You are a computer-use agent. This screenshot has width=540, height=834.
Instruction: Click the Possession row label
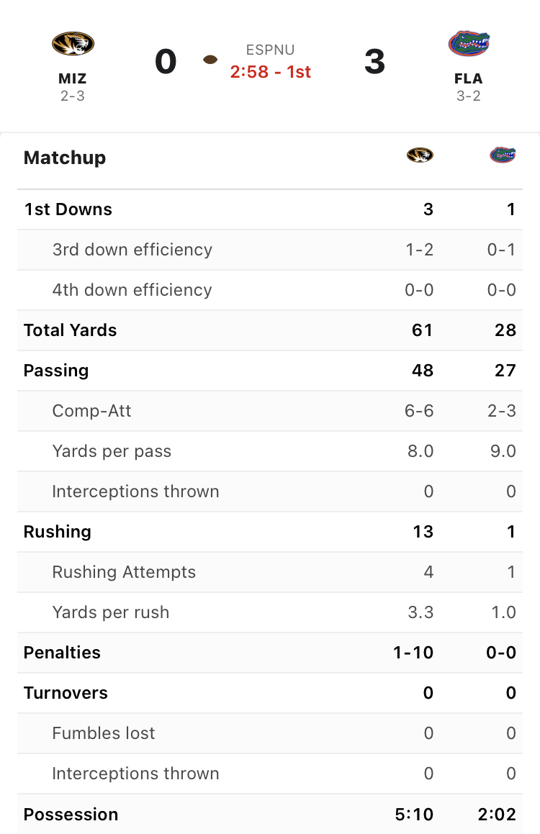pyautogui.click(x=71, y=815)
